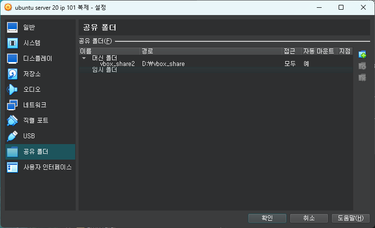Viewport: 375px width, 228px height.
Task: Click the D:\vbox_share path cell
Action: 163,64
